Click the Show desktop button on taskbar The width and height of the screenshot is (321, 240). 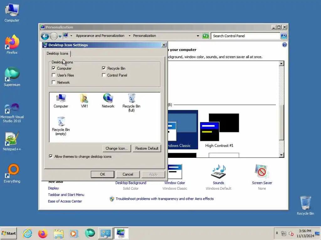click(318, 233)
